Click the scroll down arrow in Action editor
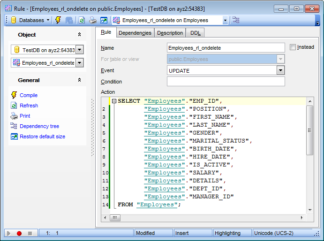Screen dimensions: 324x241 (x=310, y=210)
